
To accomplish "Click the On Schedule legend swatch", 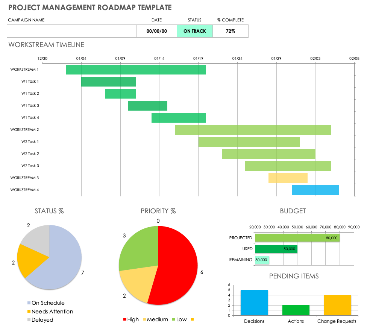I will [29, 303].
